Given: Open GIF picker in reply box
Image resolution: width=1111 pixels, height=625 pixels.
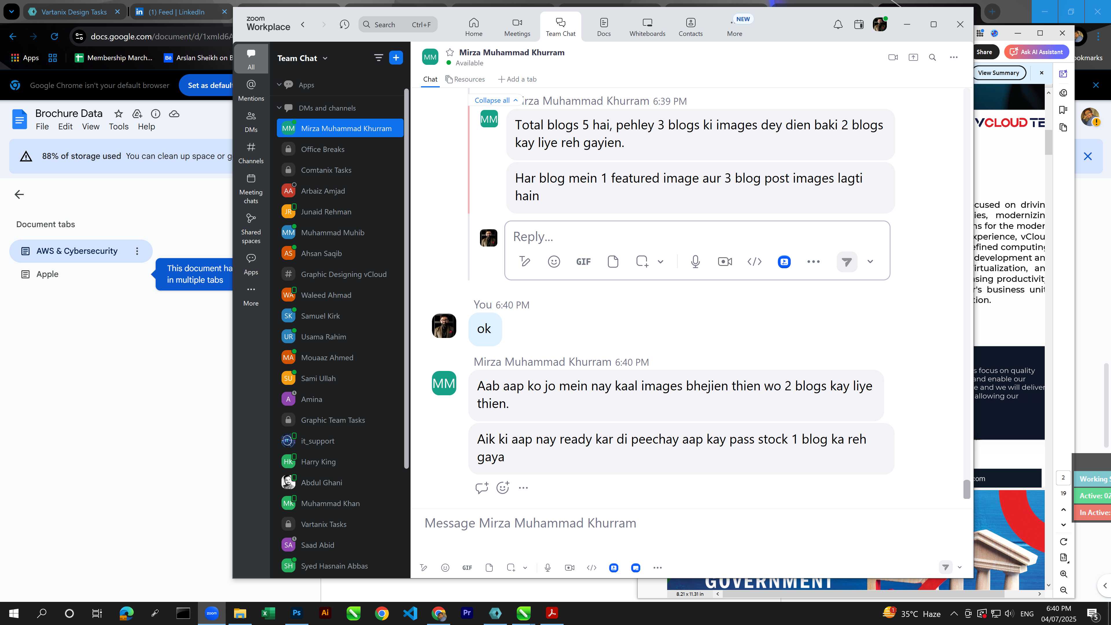Looking at the screenshot, I should click(x=583, y=261).
